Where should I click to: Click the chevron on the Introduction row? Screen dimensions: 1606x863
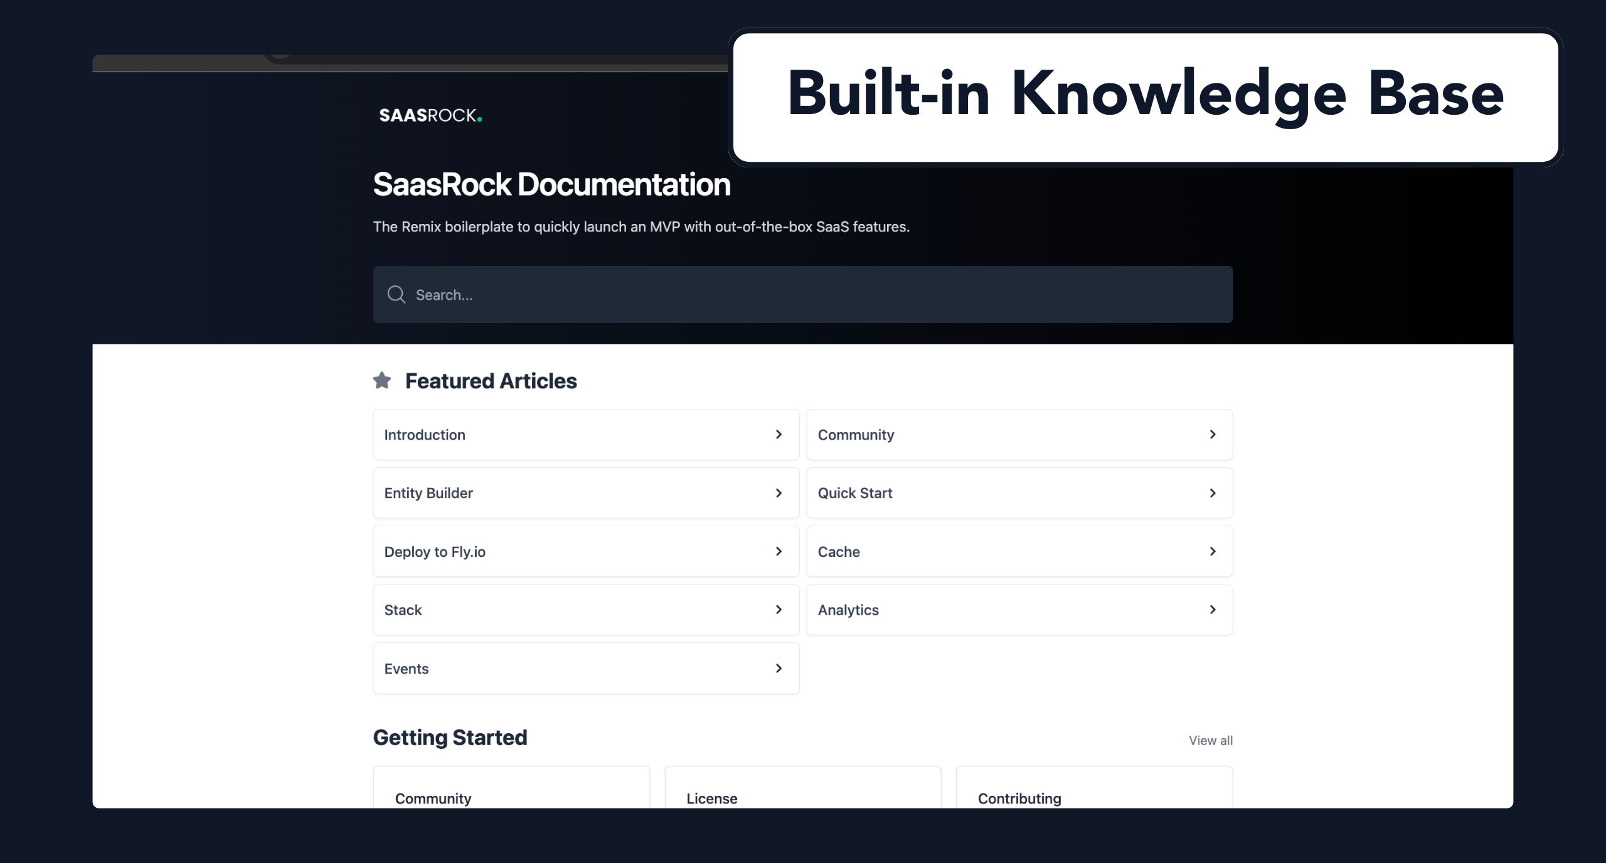tap(779, 434)
